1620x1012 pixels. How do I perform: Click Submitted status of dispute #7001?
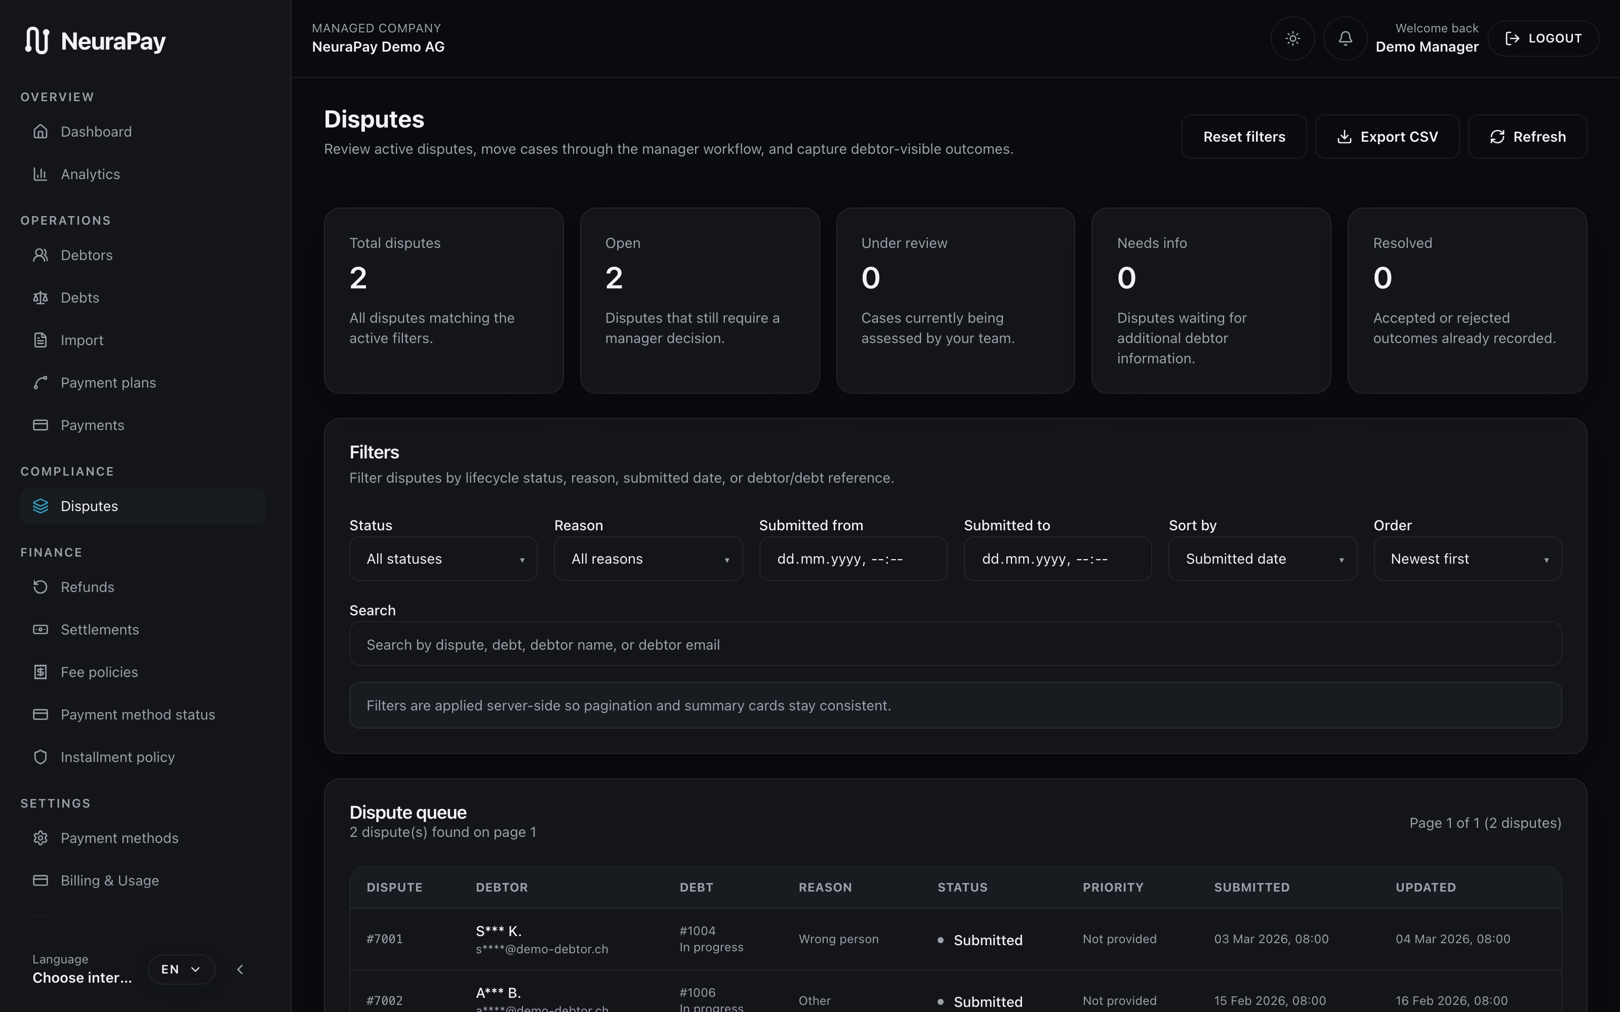click(x=980, y=940)
